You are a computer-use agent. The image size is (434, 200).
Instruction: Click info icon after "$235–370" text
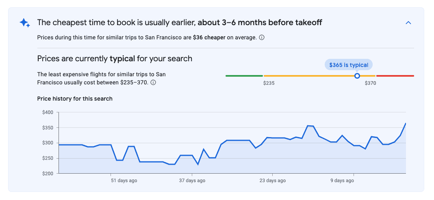154,82
